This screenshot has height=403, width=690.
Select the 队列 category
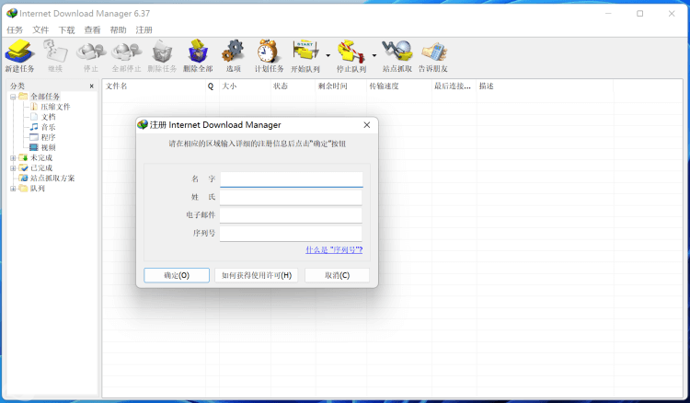click(x=38, y=189)
